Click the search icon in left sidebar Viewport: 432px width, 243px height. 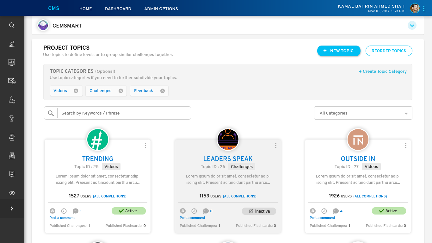tap(12, 25)
